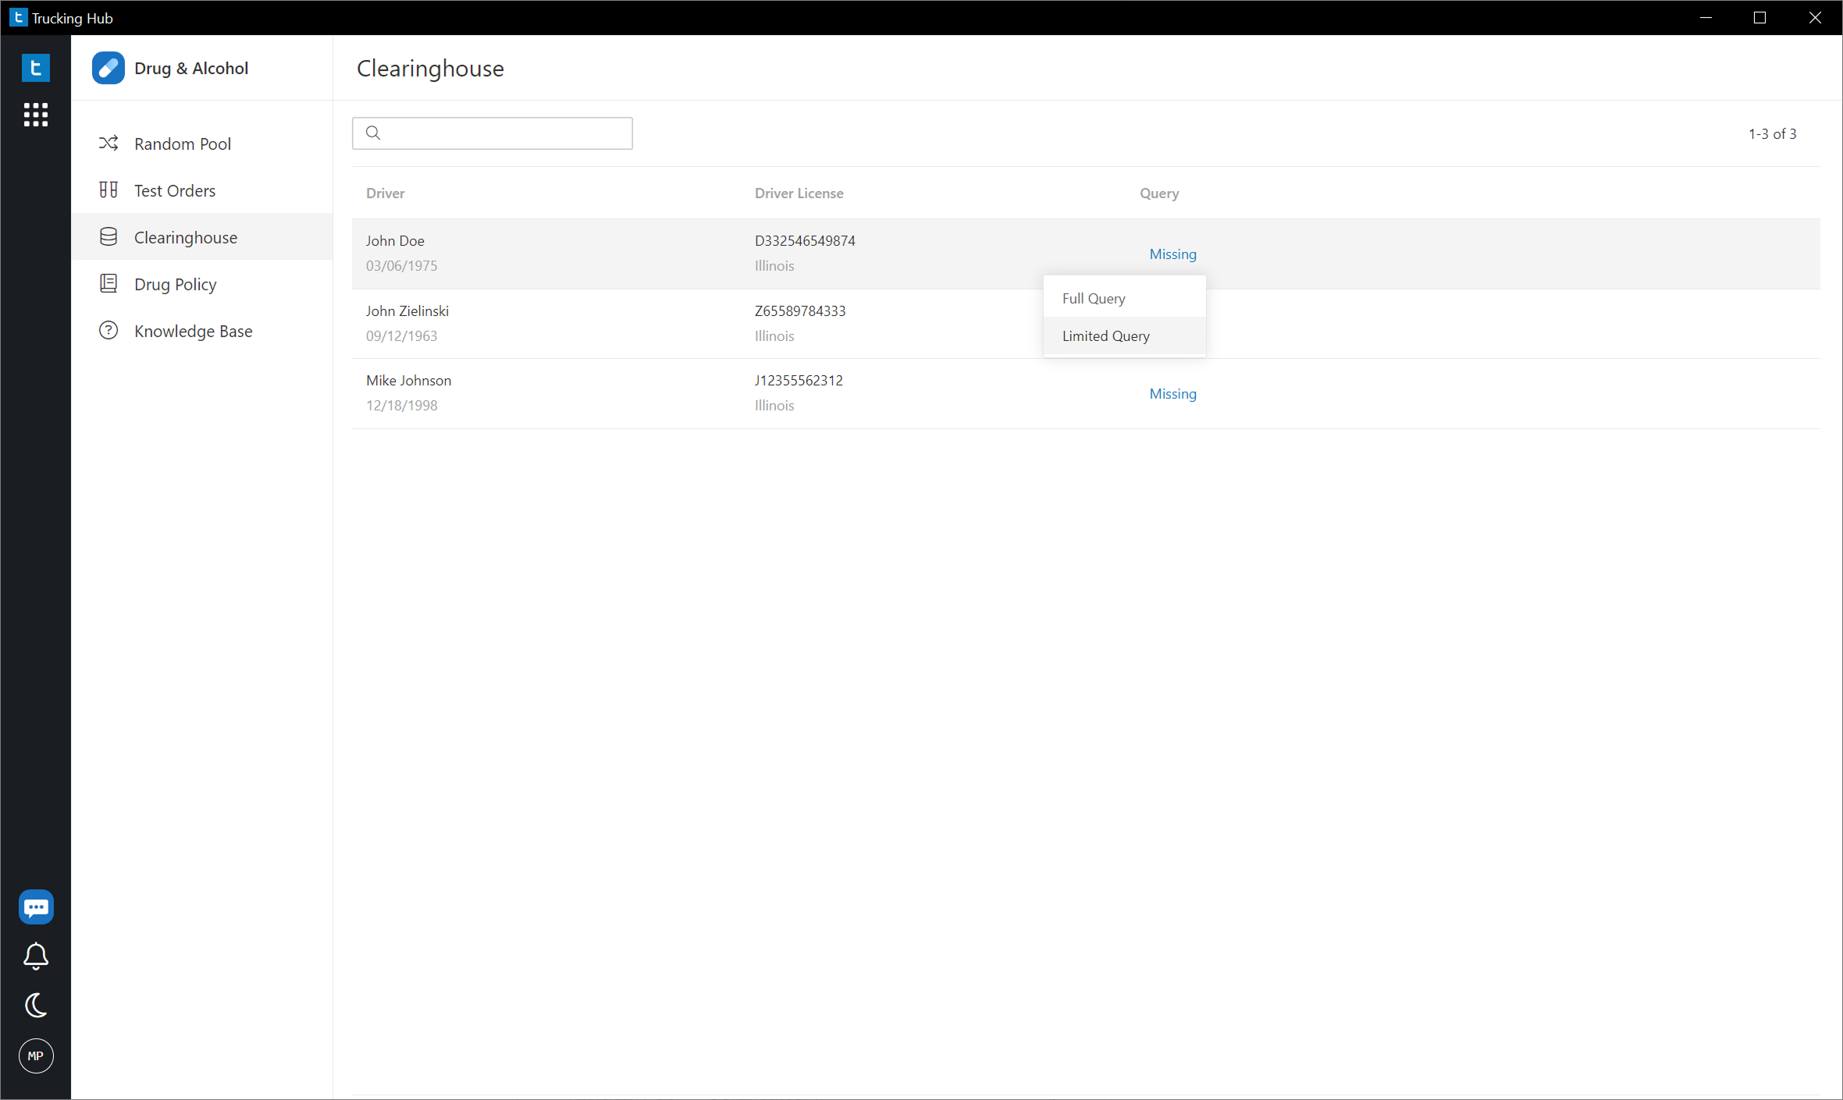The height and width of the screenshot is (1100, 1843).
Task: Click license number Z65589784333
Action: click(800, 310)
